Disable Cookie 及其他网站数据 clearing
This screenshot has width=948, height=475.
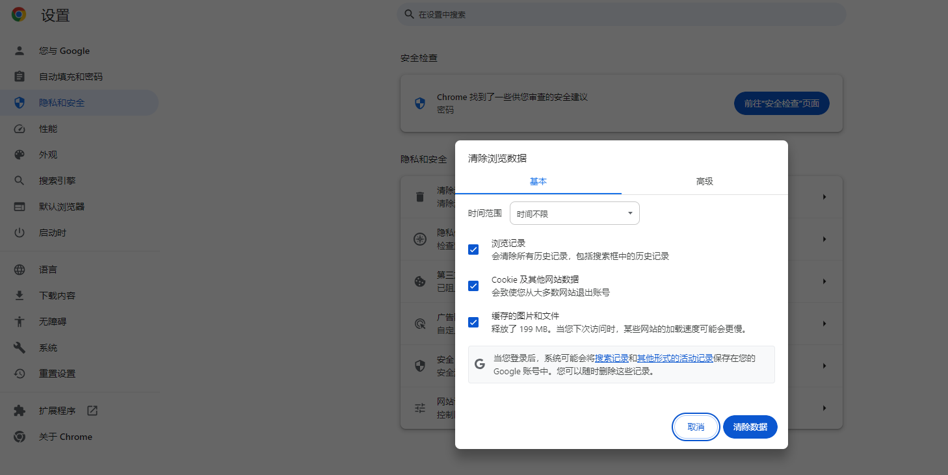coord(473,285)
